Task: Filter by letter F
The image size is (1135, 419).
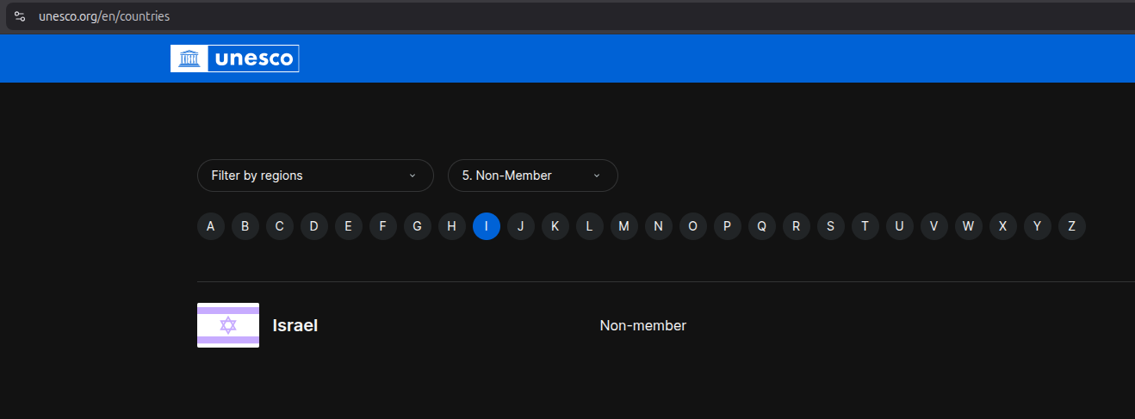Action: [x=383, y=226]
